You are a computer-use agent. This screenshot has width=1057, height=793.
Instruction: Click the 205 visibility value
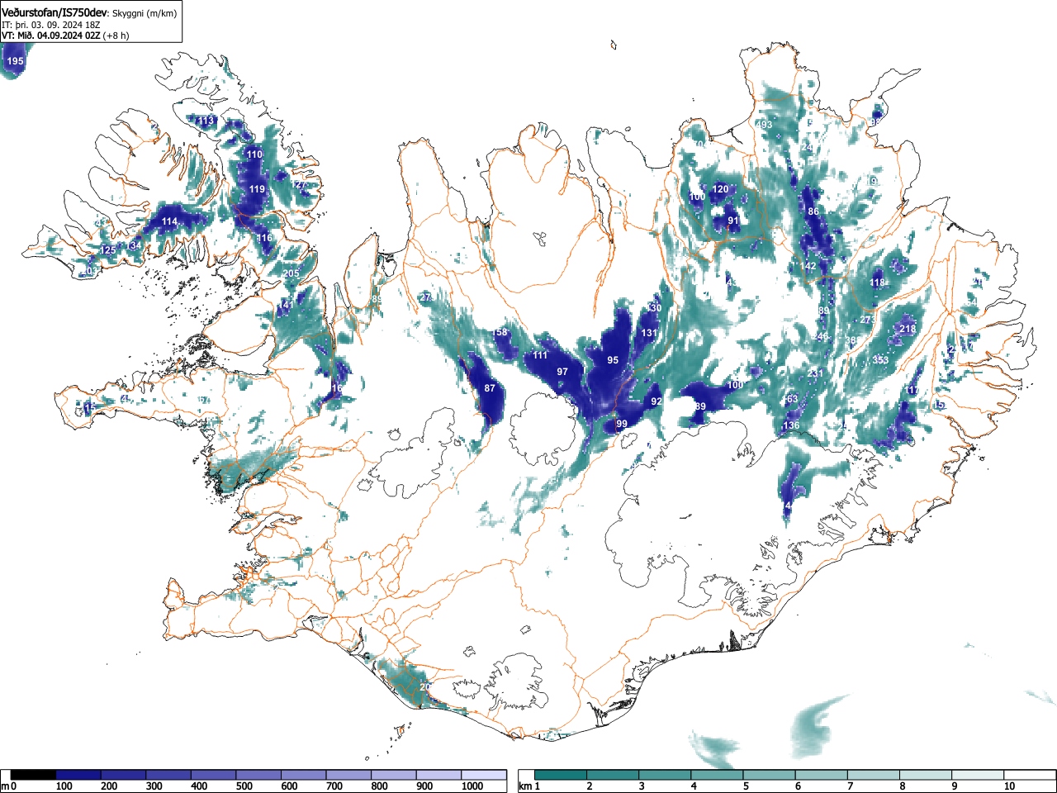tap(292, 273)
